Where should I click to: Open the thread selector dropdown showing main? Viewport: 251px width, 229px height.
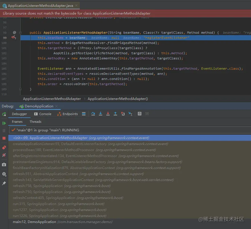(130, 130)
